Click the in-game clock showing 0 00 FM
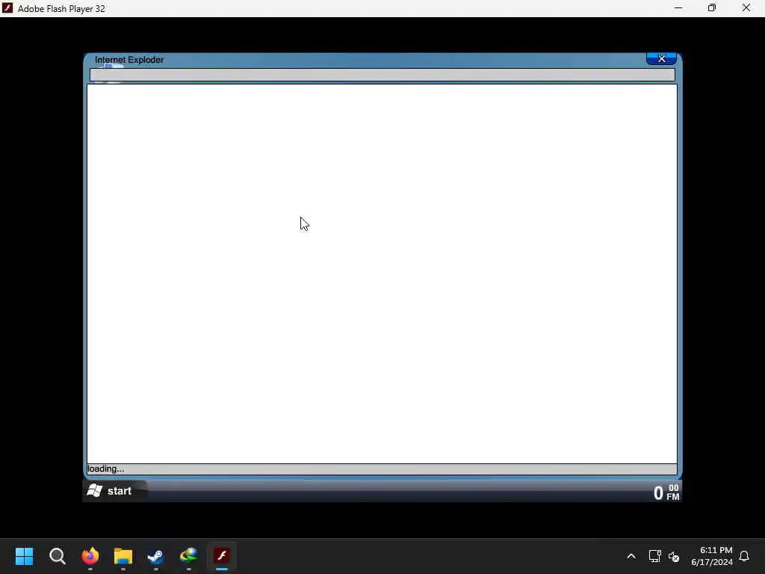765x574 pixels. pyautogui.click(x=666, y=492)
